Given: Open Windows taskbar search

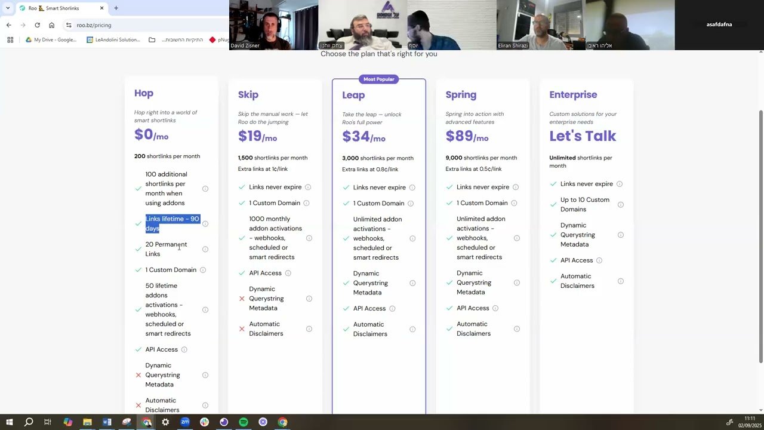Looking at the screenshot, I should pyautogui.click(x=29, y=422).
